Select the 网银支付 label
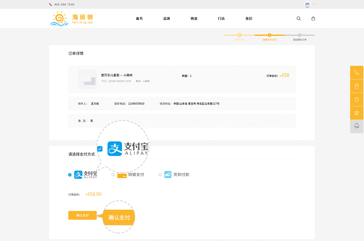Viewport: 364px width, 241px height. tap(136, 175)
